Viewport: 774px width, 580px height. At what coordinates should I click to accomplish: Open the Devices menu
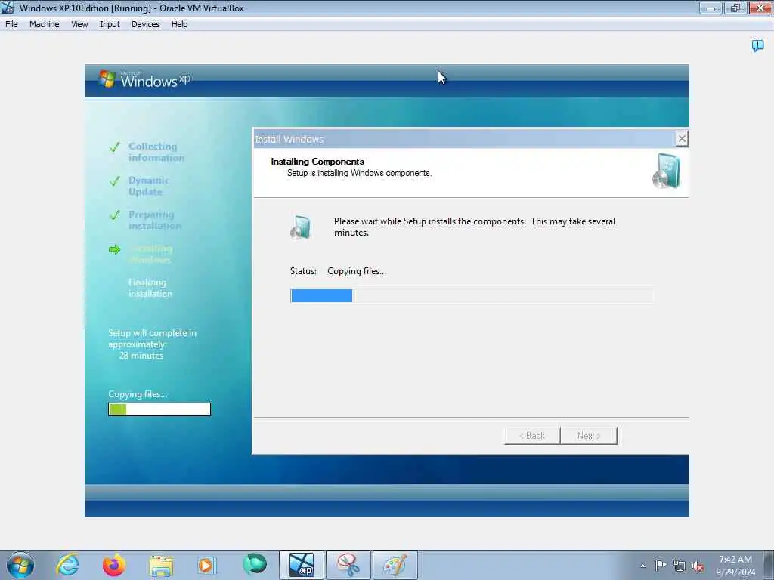[x=145, y=24]
